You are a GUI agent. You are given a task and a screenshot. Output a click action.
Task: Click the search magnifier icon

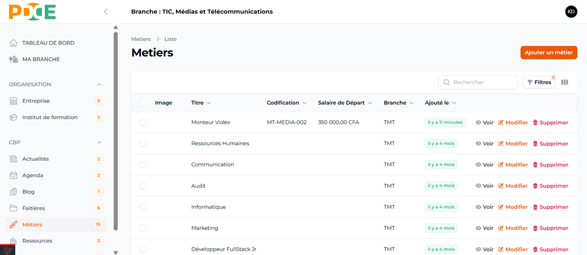[x=446, y=82]
